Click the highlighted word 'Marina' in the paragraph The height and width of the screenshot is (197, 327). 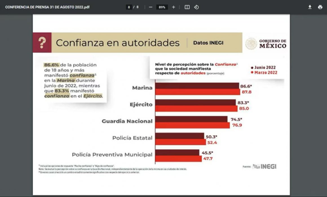click(66, 80)
